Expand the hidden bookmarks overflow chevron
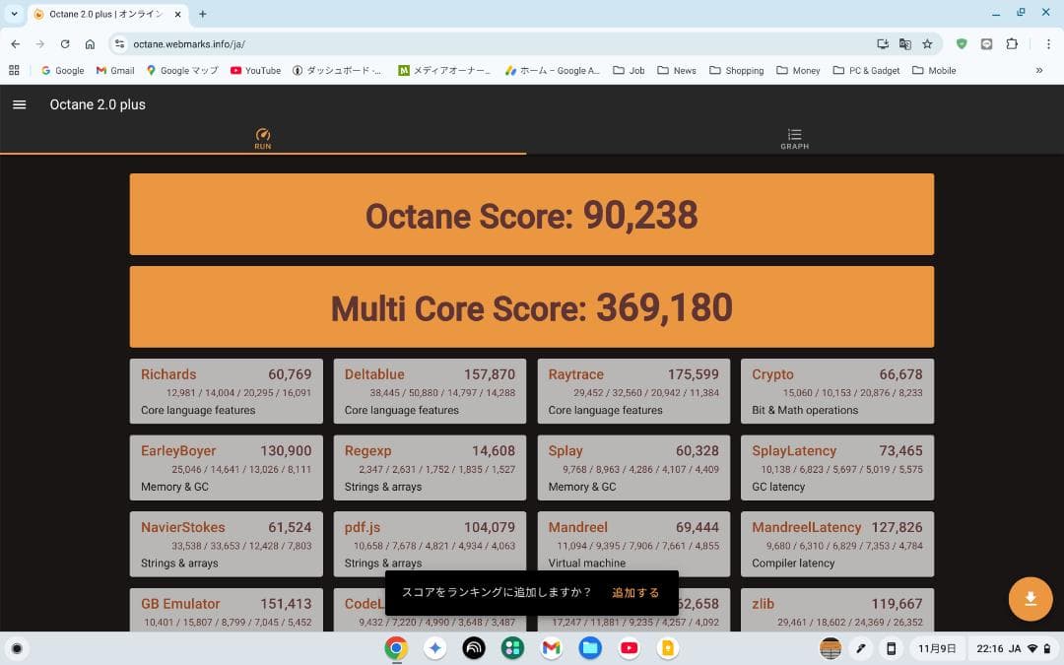 (x=1038, y=70)
